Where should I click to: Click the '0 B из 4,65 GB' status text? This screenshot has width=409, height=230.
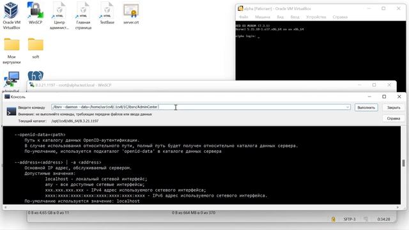click(x=49, y=213)
